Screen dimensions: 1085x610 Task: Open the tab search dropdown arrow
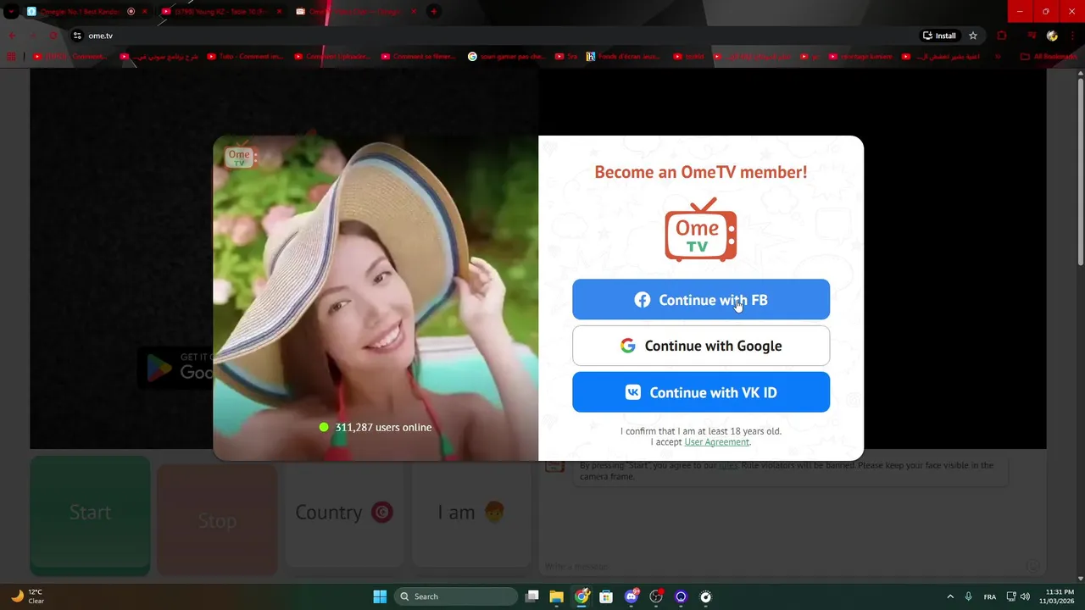pos(11,12)
